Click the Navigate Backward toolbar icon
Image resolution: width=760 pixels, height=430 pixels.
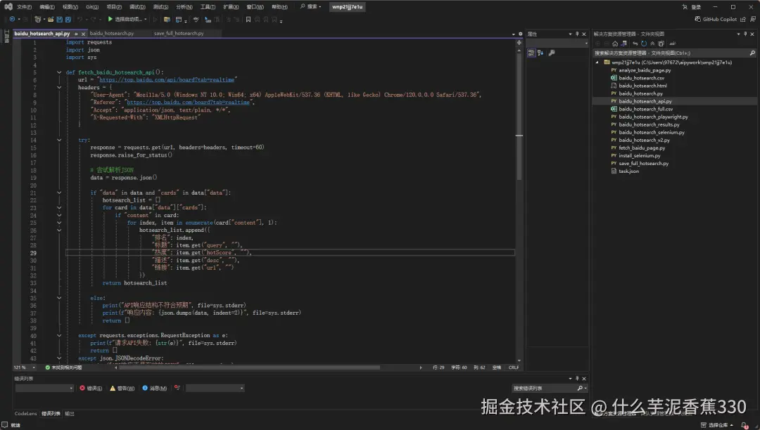point(12,20)
